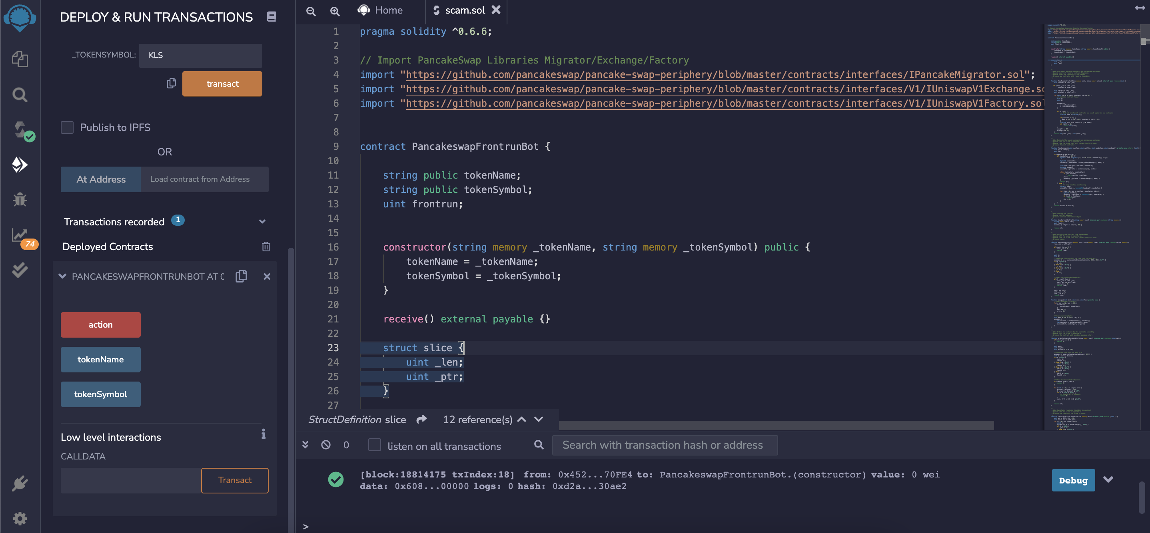
Task: Click the Debug button in terminal
Action: 1073,480
